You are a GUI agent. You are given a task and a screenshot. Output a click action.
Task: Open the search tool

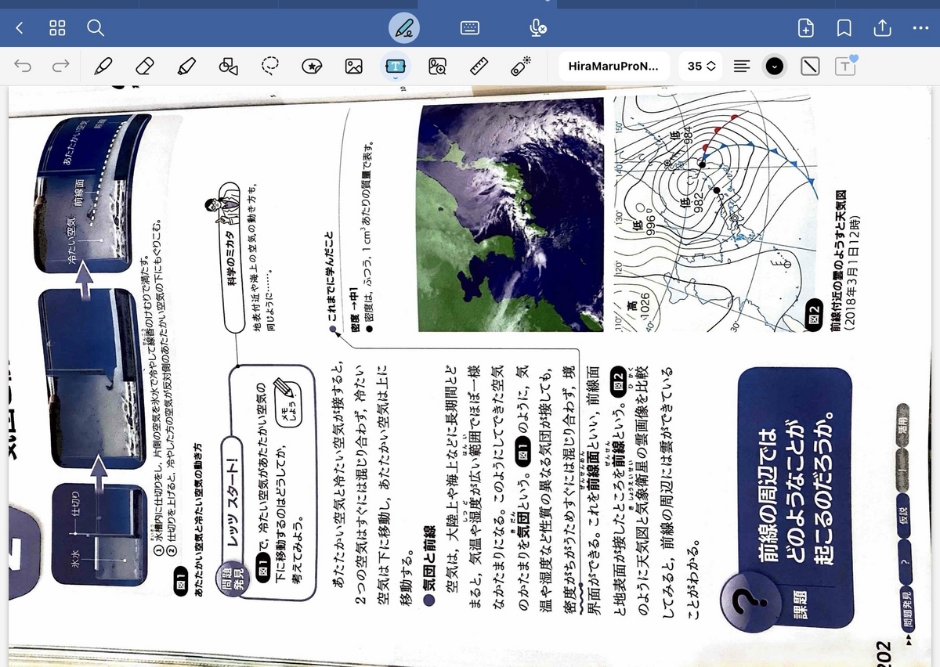[x=96, y=28]
